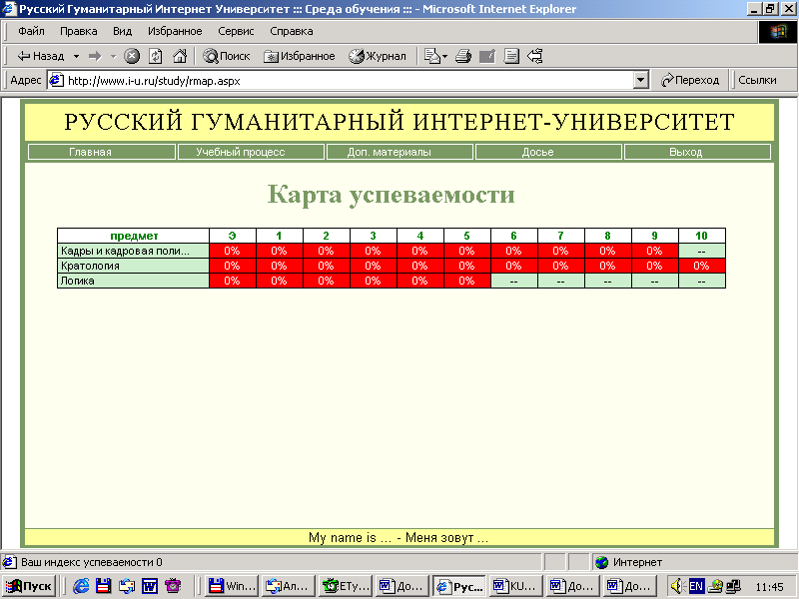Open the Поиск search panel

tap(227, 56)
